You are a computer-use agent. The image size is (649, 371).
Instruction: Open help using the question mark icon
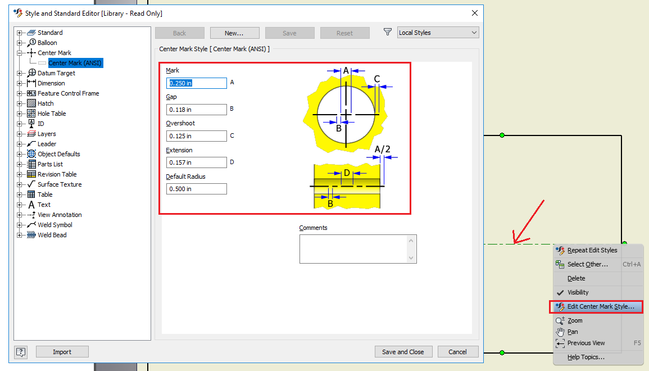[20, 351]
